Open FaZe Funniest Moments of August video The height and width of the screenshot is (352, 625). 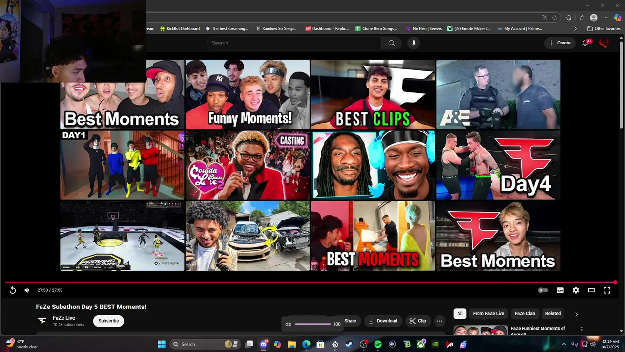(538, 331)
